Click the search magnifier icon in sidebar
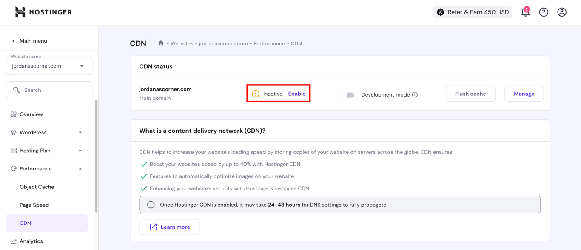 (17, 90)
